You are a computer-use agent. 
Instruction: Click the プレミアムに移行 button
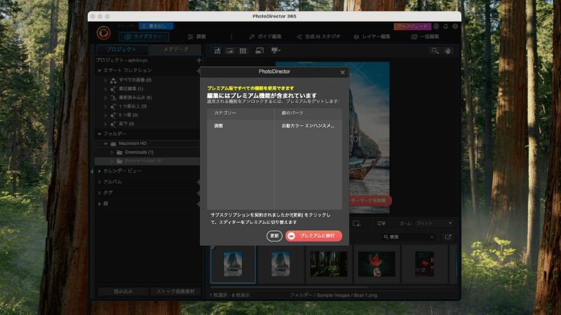coord(313,236)
